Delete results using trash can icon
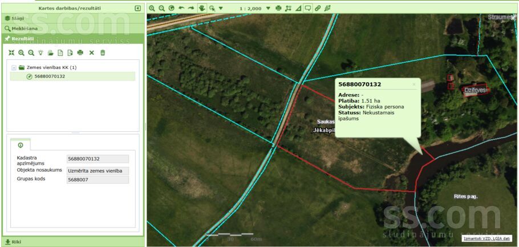 click(x=103, y=52)
